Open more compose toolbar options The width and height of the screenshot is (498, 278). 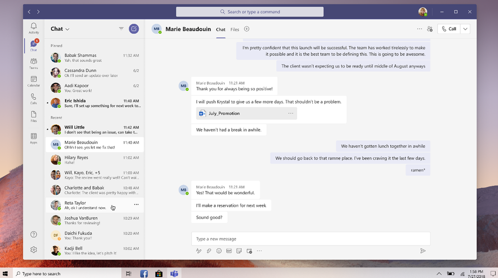pyautogui.click(x=260, y=251)
